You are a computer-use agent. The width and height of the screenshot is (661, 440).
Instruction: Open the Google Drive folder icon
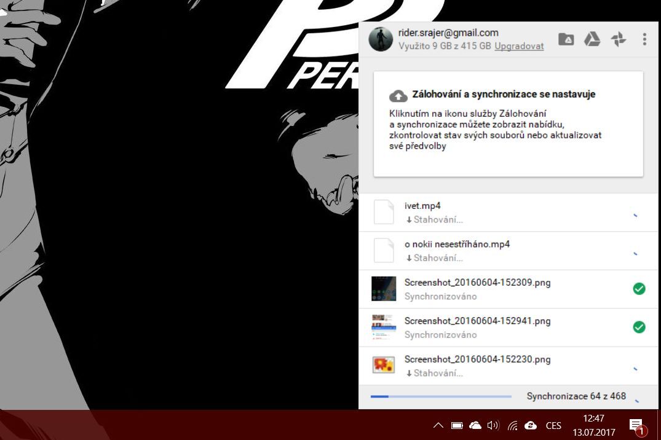point(566,40)
